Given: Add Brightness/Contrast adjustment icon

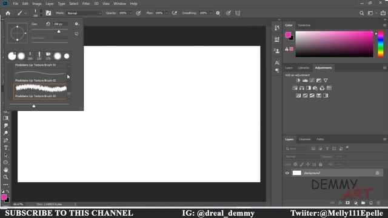Looking at the screenshot, I should pyautogui.click(x=298, y=81).
